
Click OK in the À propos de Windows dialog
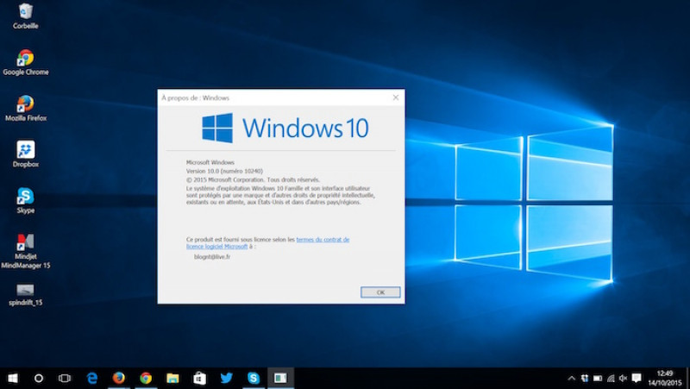(380, 292)
